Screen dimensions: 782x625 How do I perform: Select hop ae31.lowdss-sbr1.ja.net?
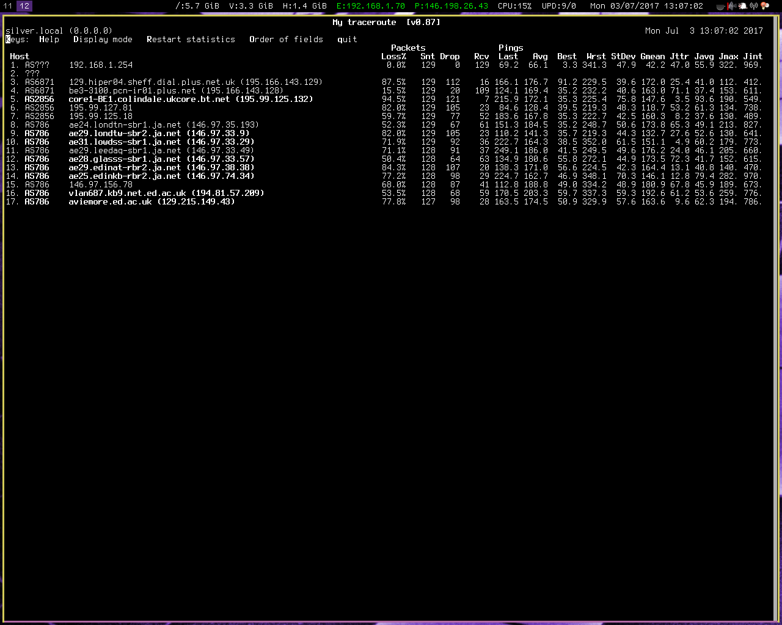coord(161,142)
